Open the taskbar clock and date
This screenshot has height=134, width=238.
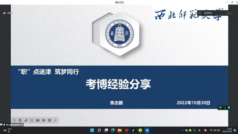point(229,130)
